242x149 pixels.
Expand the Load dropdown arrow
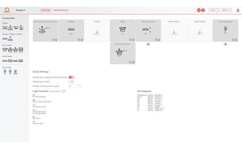coord(218,10)
